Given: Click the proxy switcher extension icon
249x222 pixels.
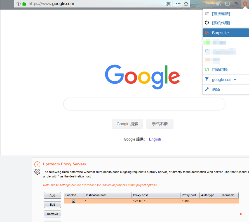Looking at the screenshot, I should [x=245, y=3].
